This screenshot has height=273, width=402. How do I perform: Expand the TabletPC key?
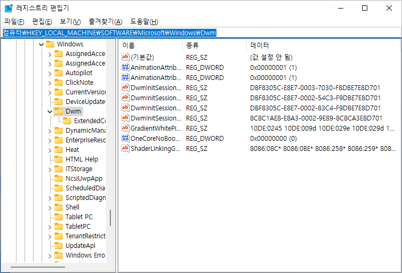[x=50, y=227]
